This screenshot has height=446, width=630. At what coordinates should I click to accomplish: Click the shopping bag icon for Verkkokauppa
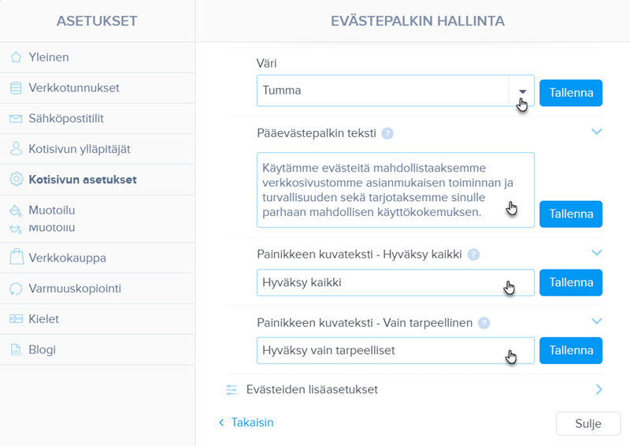click(x=16, y=258)
